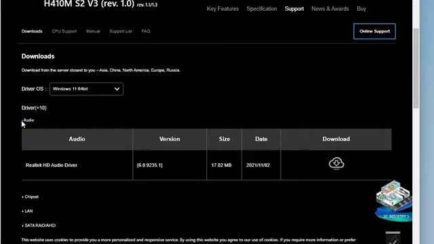Click the Date column header
The width and height of the screenshot is (434, 244).
point(261,139)
